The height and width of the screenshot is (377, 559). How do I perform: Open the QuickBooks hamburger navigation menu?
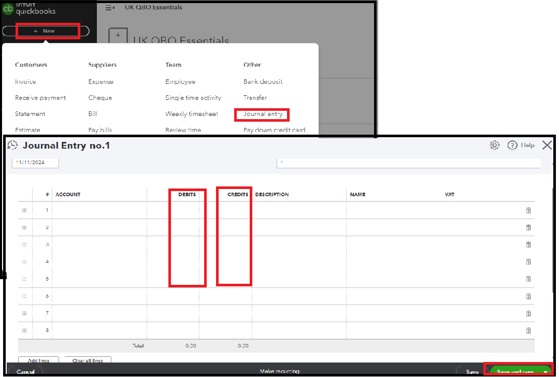[108, 7]
